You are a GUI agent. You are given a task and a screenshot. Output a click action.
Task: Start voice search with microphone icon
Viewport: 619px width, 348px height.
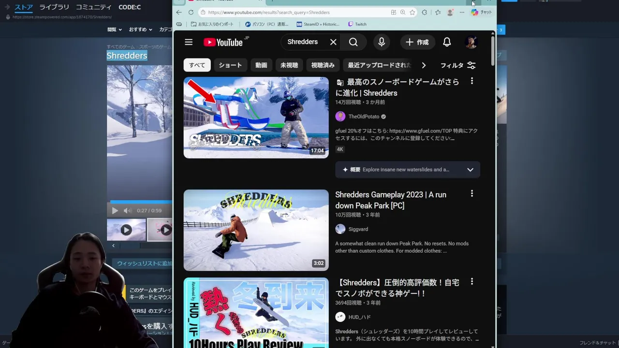(x=382, y=42)
